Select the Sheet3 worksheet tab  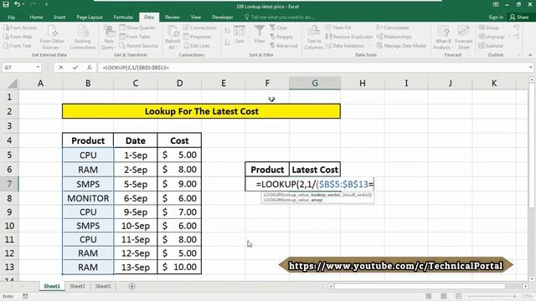[103, 286]
